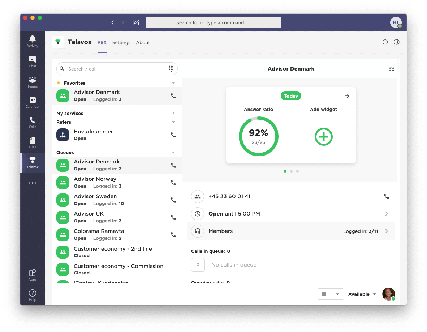The height and width of the screenshot is (332, 427).
Task: Call Advisor Sweden queue
Action: click(x=173, y=200)
